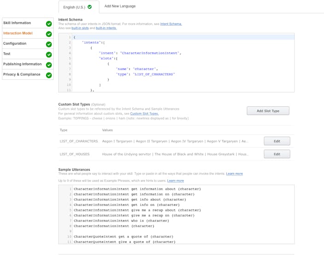Click the "intents" key in the schema
Screen dimensions: 324x255
91,42
